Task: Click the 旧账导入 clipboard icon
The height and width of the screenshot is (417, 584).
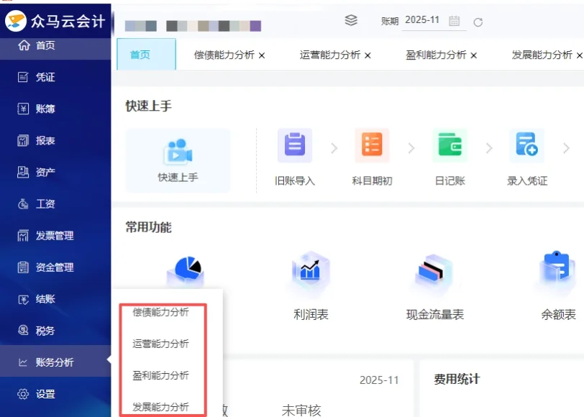Action: point(295,145)
